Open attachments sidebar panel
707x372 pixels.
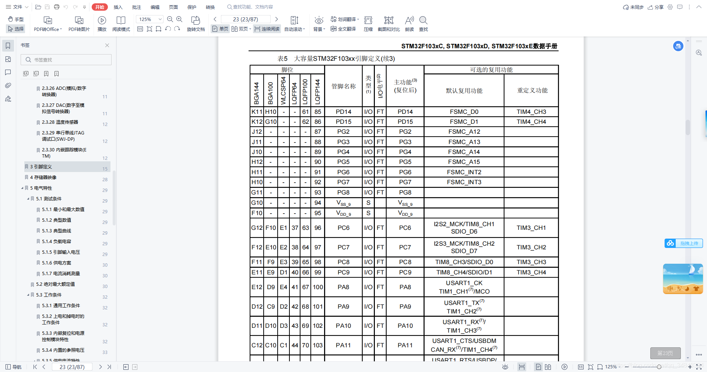[x=8, y=85]
